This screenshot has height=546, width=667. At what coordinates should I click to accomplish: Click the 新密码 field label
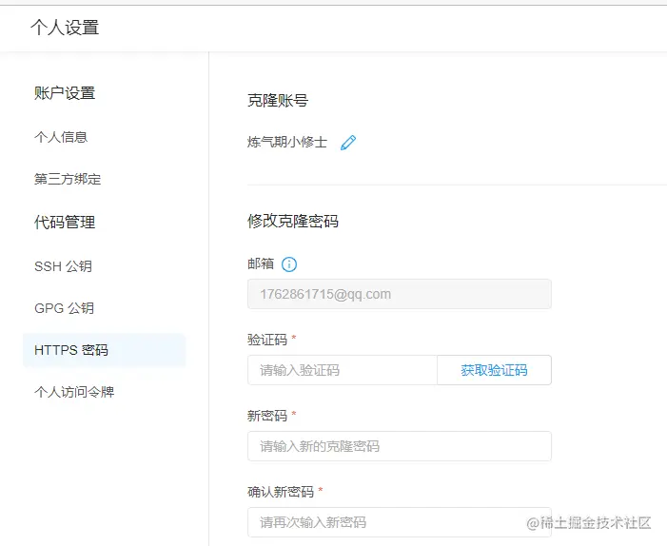pos(267,416)
